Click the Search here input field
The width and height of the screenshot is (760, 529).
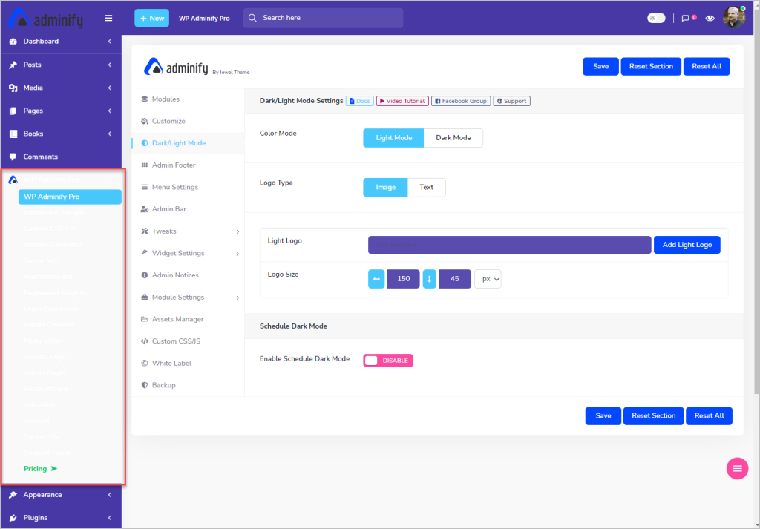click(x=323, y=18)
